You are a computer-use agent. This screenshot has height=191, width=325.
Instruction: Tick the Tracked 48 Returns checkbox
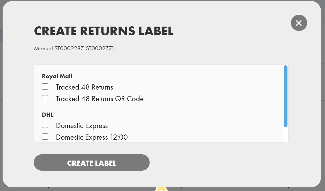coord(45,87)
